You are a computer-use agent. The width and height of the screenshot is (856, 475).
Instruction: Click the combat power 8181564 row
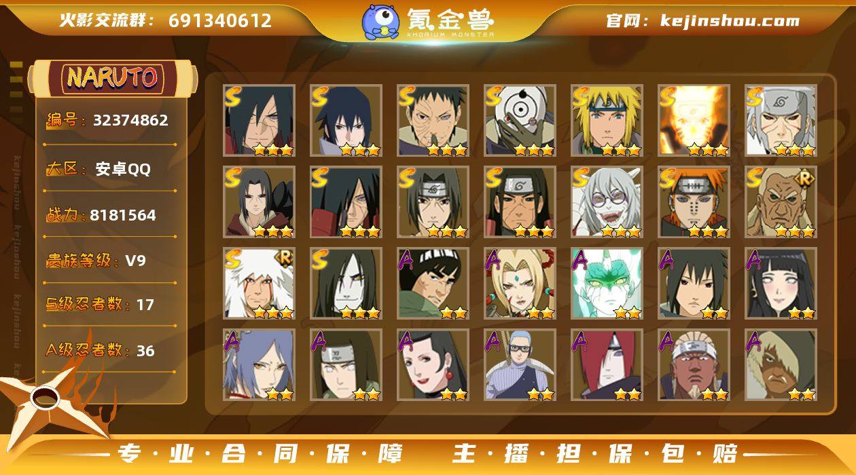[x=101, y=215]
